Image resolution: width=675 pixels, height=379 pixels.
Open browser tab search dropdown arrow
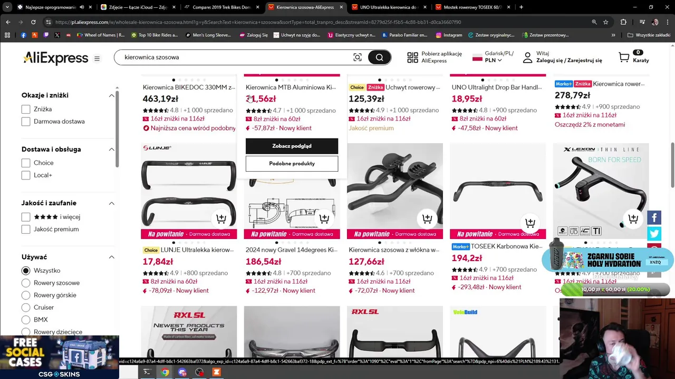click(x=7, y=7)
